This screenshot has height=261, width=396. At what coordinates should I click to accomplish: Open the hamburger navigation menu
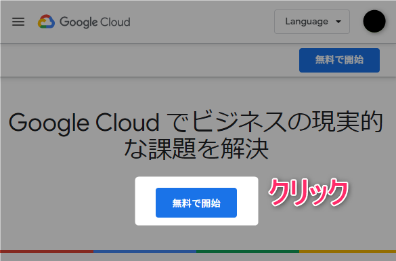click(18, 22)
